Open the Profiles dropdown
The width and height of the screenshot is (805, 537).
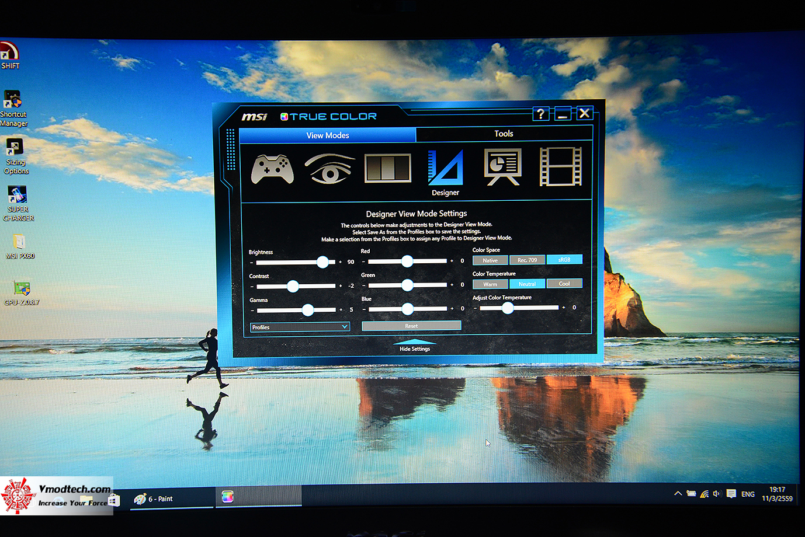299,327
